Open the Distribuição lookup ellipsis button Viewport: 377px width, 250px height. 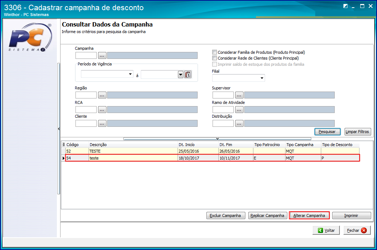(x=239, y=124)
